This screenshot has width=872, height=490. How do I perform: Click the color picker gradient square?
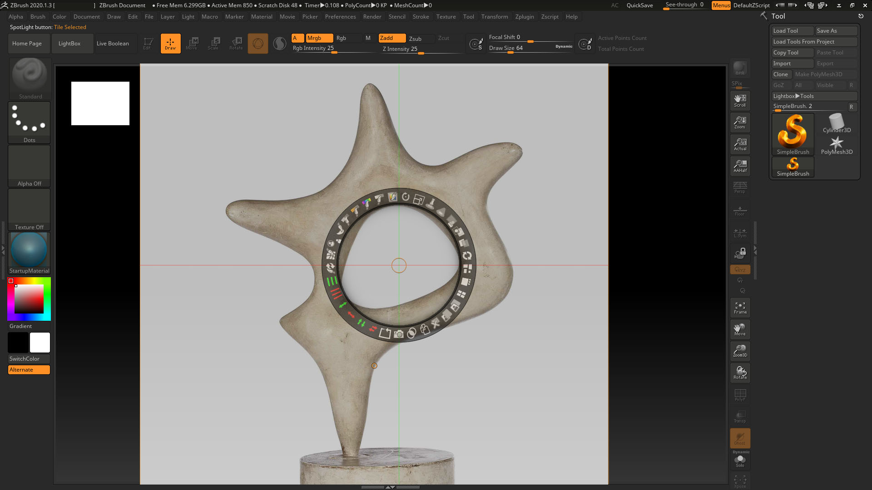click(29, 299)
